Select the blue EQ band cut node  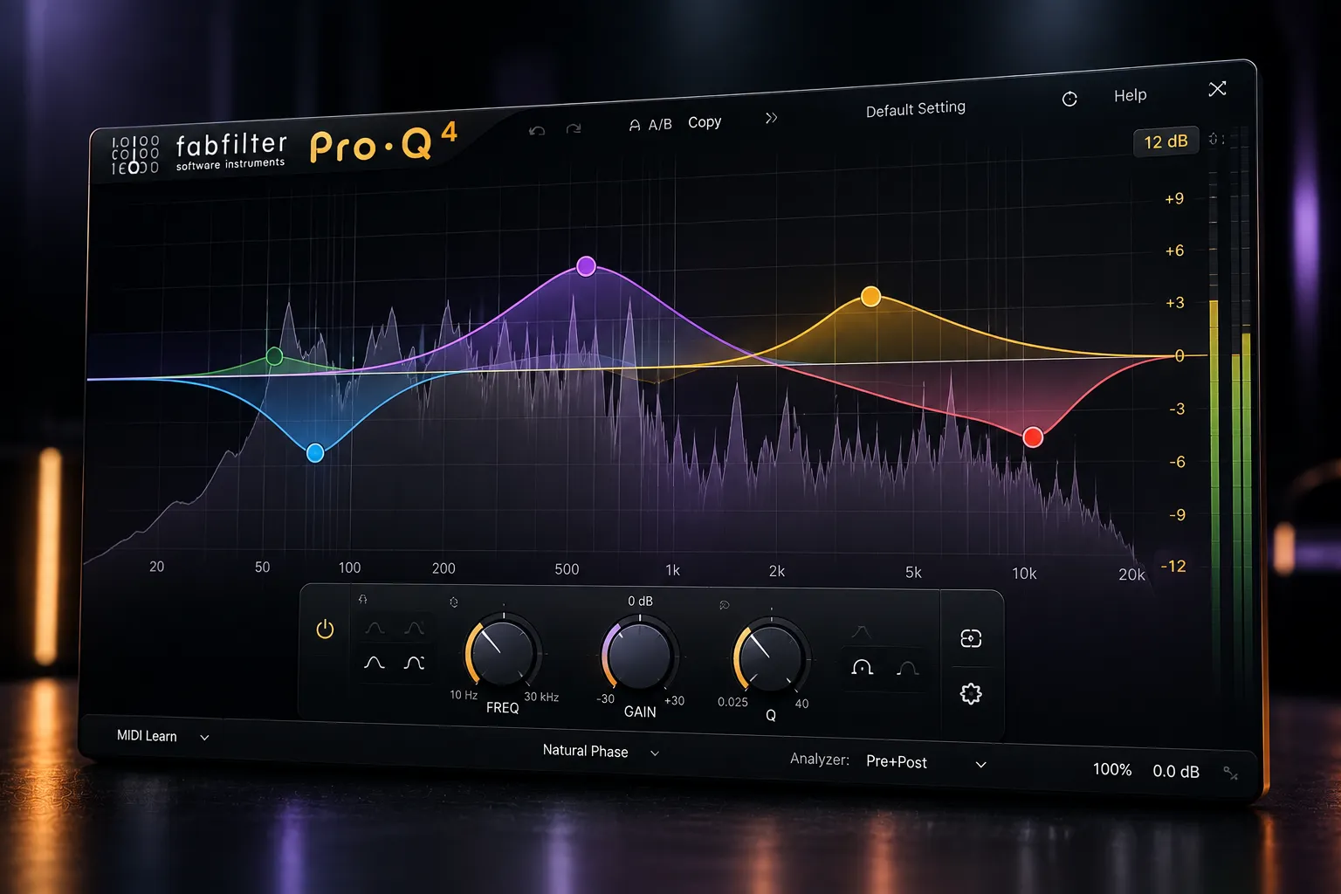315,452
